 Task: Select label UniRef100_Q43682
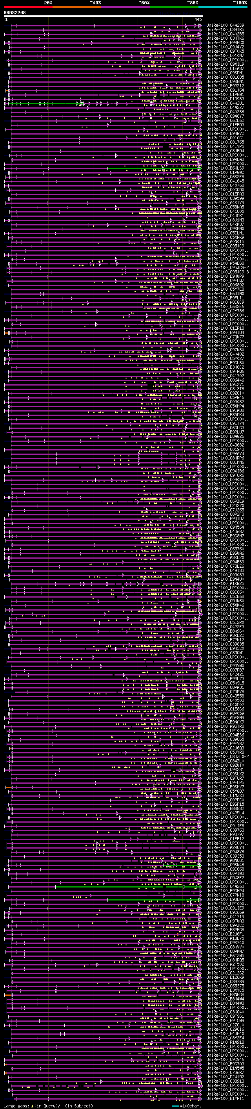coord(225,445)
